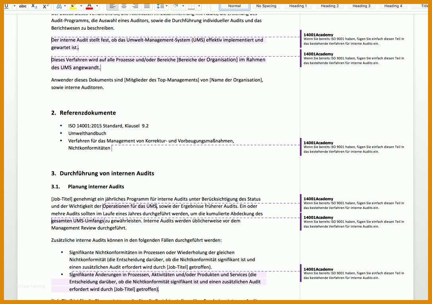Open underline style dropdown arrow

click(x=14, y=6)
